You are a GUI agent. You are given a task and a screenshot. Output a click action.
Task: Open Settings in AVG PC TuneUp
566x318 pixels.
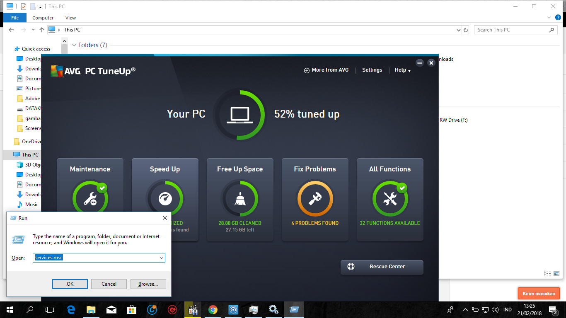click(x=372, y=70)
